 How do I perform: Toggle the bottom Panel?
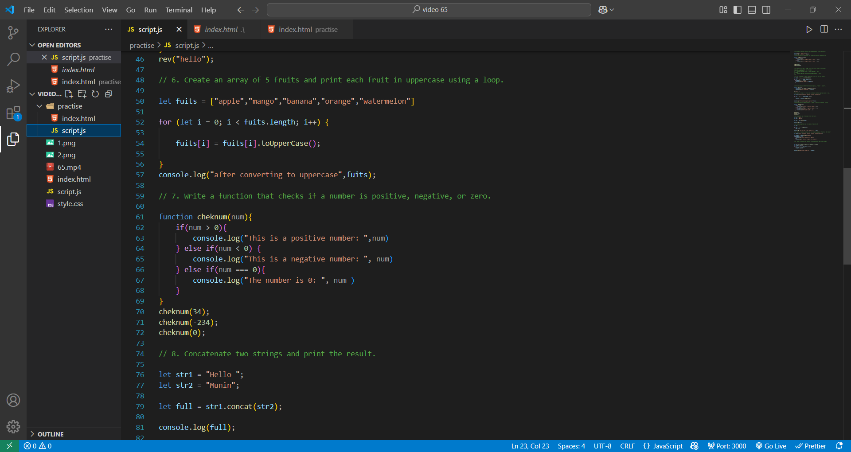[752, 10]
